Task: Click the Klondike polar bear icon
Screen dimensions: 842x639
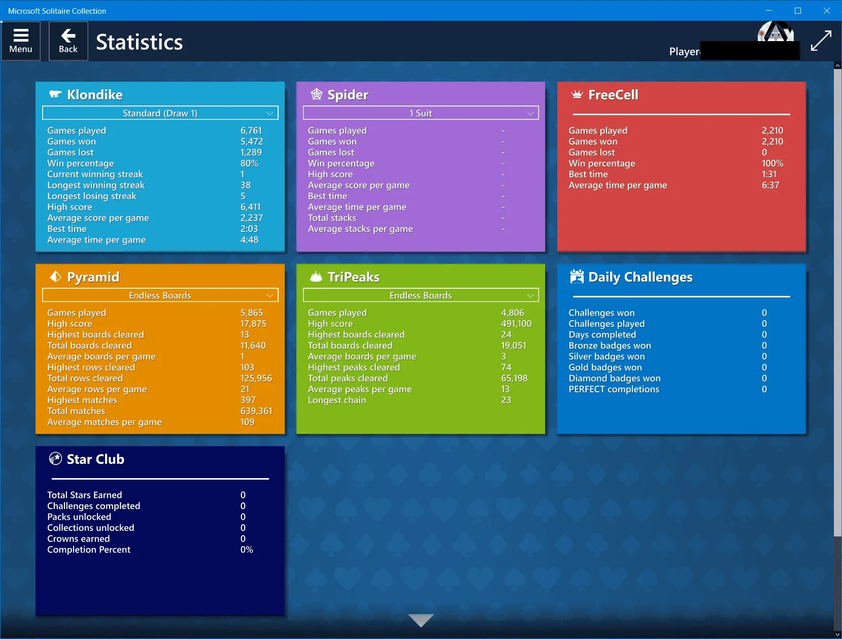Action: click(x=55, y=94)
